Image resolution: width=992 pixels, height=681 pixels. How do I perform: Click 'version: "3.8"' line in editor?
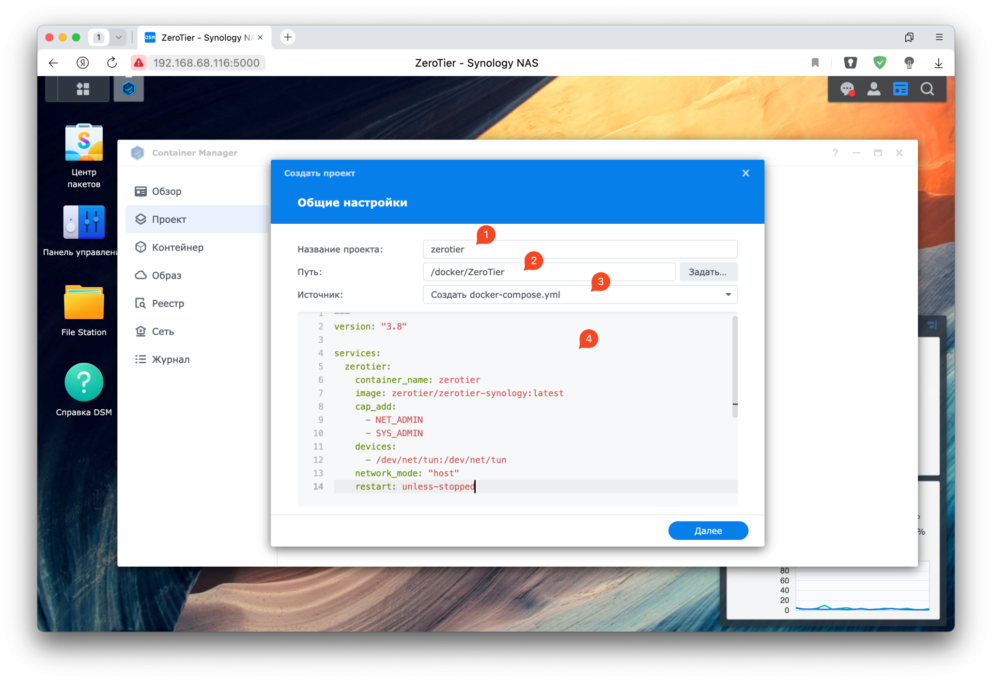pyautogui.click(x=371, y=326)
